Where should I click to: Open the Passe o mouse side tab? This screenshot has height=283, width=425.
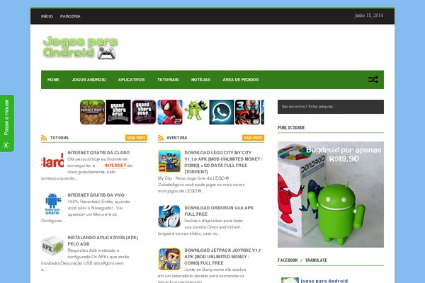[x=7, y=123]
